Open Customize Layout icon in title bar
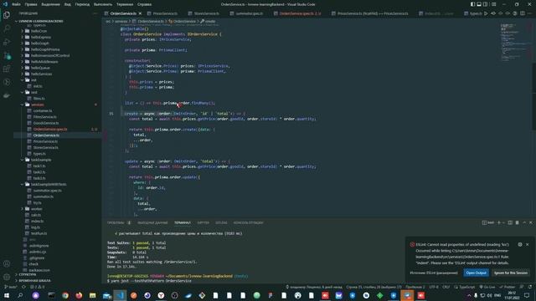Screen dimensions: 536x301 point(493,4)
